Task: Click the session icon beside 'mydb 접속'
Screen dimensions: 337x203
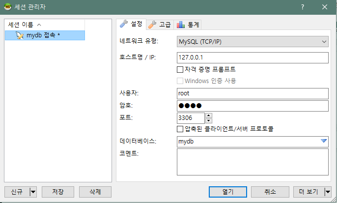Action: tap(20, 35)
